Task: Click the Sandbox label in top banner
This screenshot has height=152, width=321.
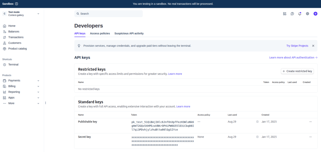Action: click(8, 4)
